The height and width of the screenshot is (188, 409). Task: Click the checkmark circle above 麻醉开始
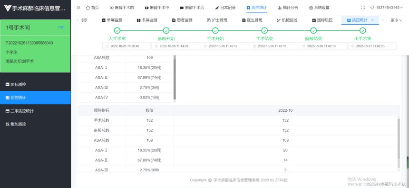(166, 31)
